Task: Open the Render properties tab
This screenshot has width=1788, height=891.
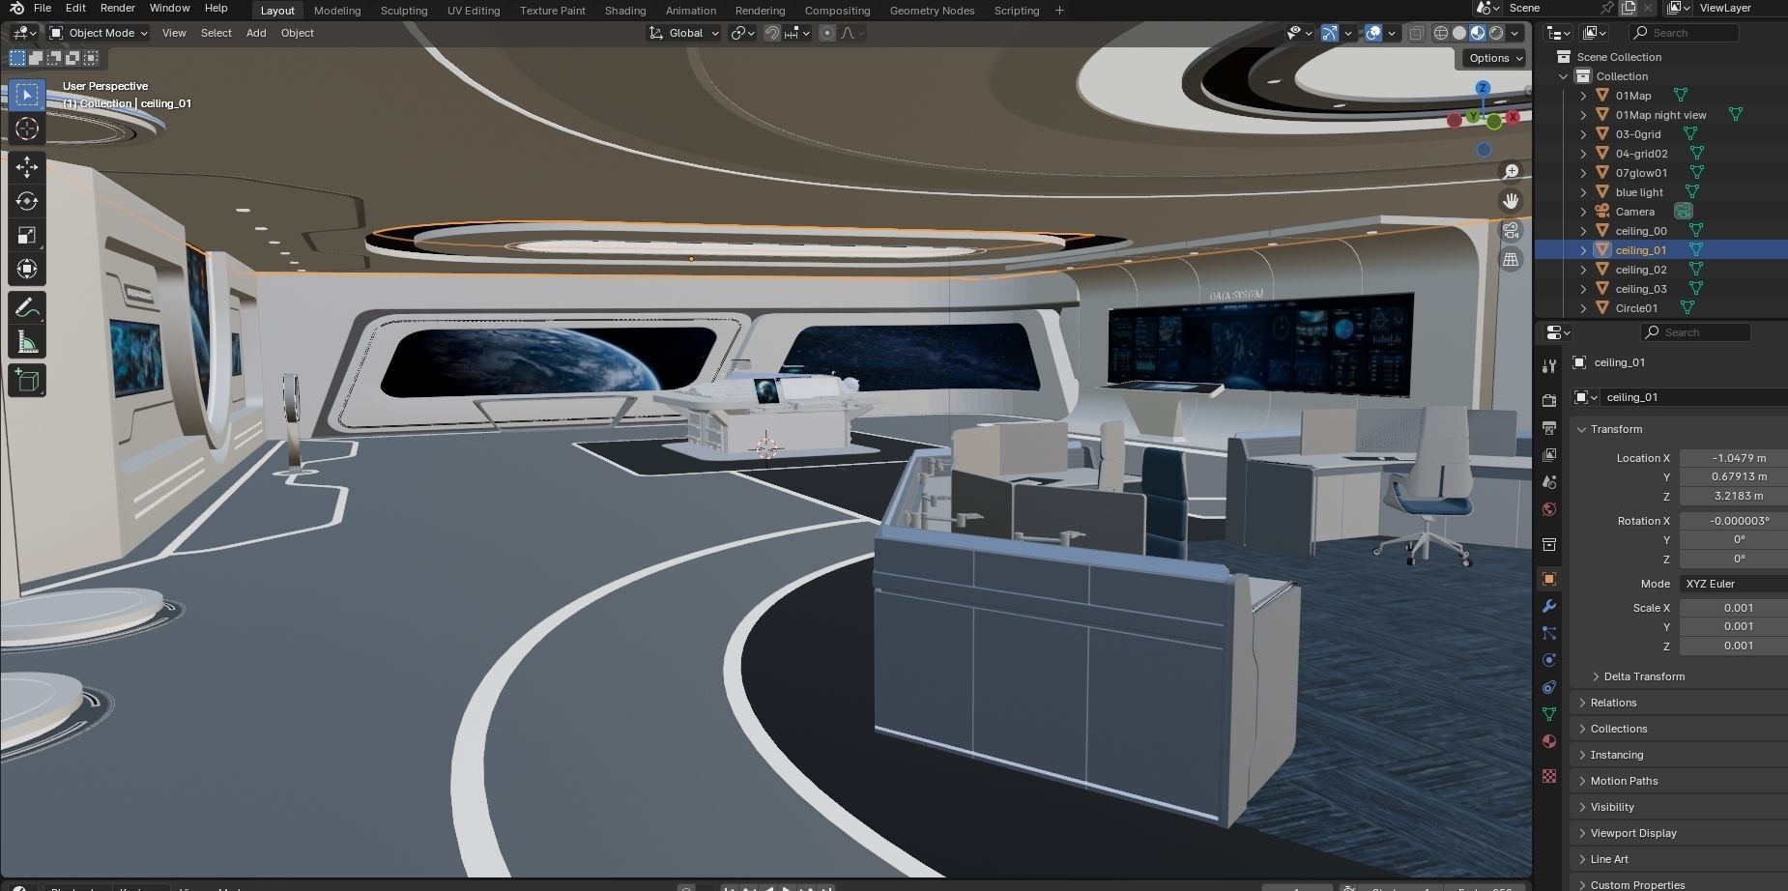Action: tap(1549, 400)
